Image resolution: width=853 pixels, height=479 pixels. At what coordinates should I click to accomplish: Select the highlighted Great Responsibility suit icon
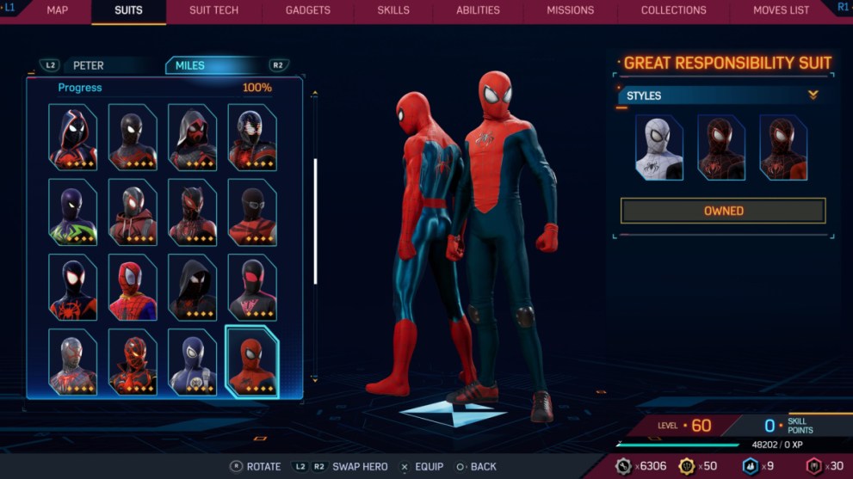(252, 361)
